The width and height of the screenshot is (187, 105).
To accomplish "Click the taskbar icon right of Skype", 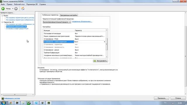I will click(42, 103).
